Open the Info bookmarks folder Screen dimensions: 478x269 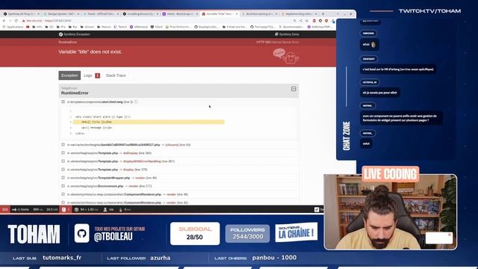[x=37, y=27]
